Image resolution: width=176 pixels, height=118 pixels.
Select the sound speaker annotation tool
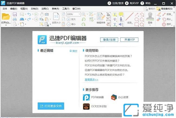121,24
